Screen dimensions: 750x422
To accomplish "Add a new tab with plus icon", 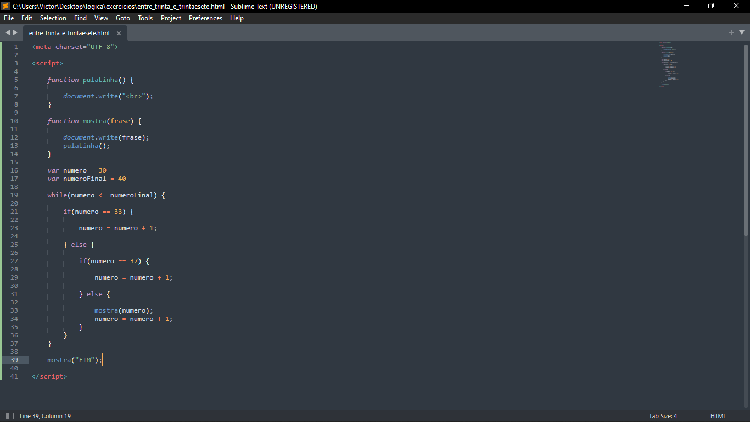I will [731, 32].
